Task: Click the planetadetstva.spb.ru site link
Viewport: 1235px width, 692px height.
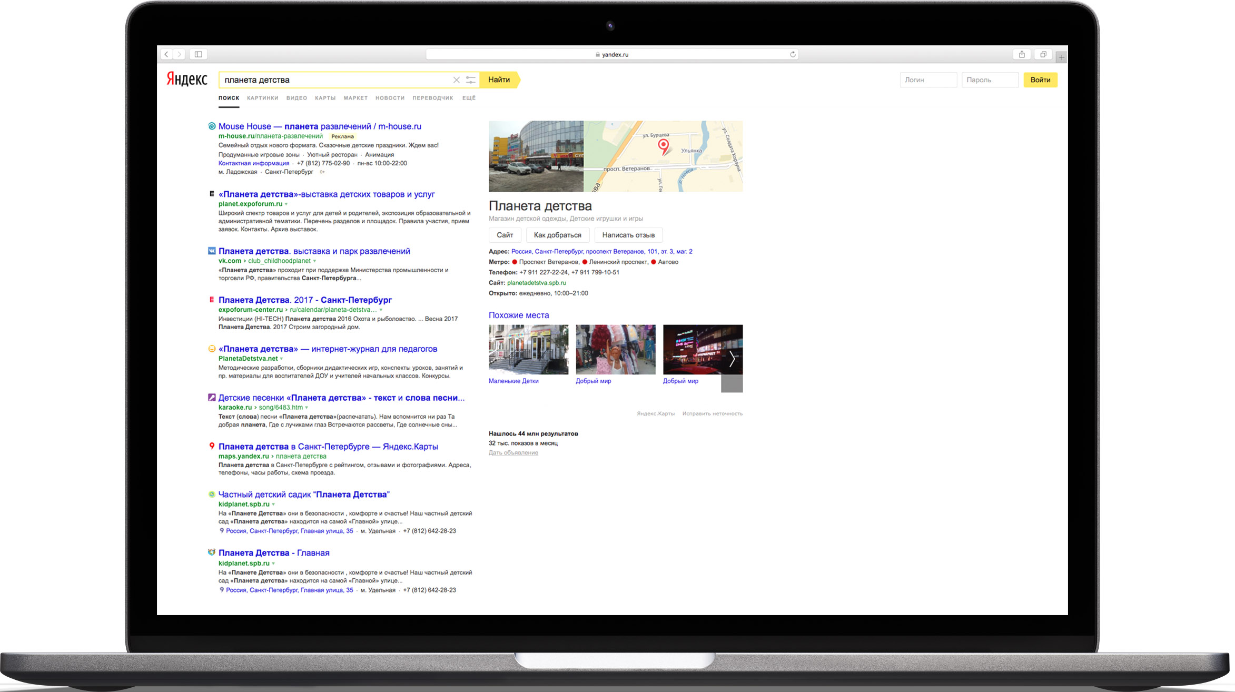Action: point(537,283)
